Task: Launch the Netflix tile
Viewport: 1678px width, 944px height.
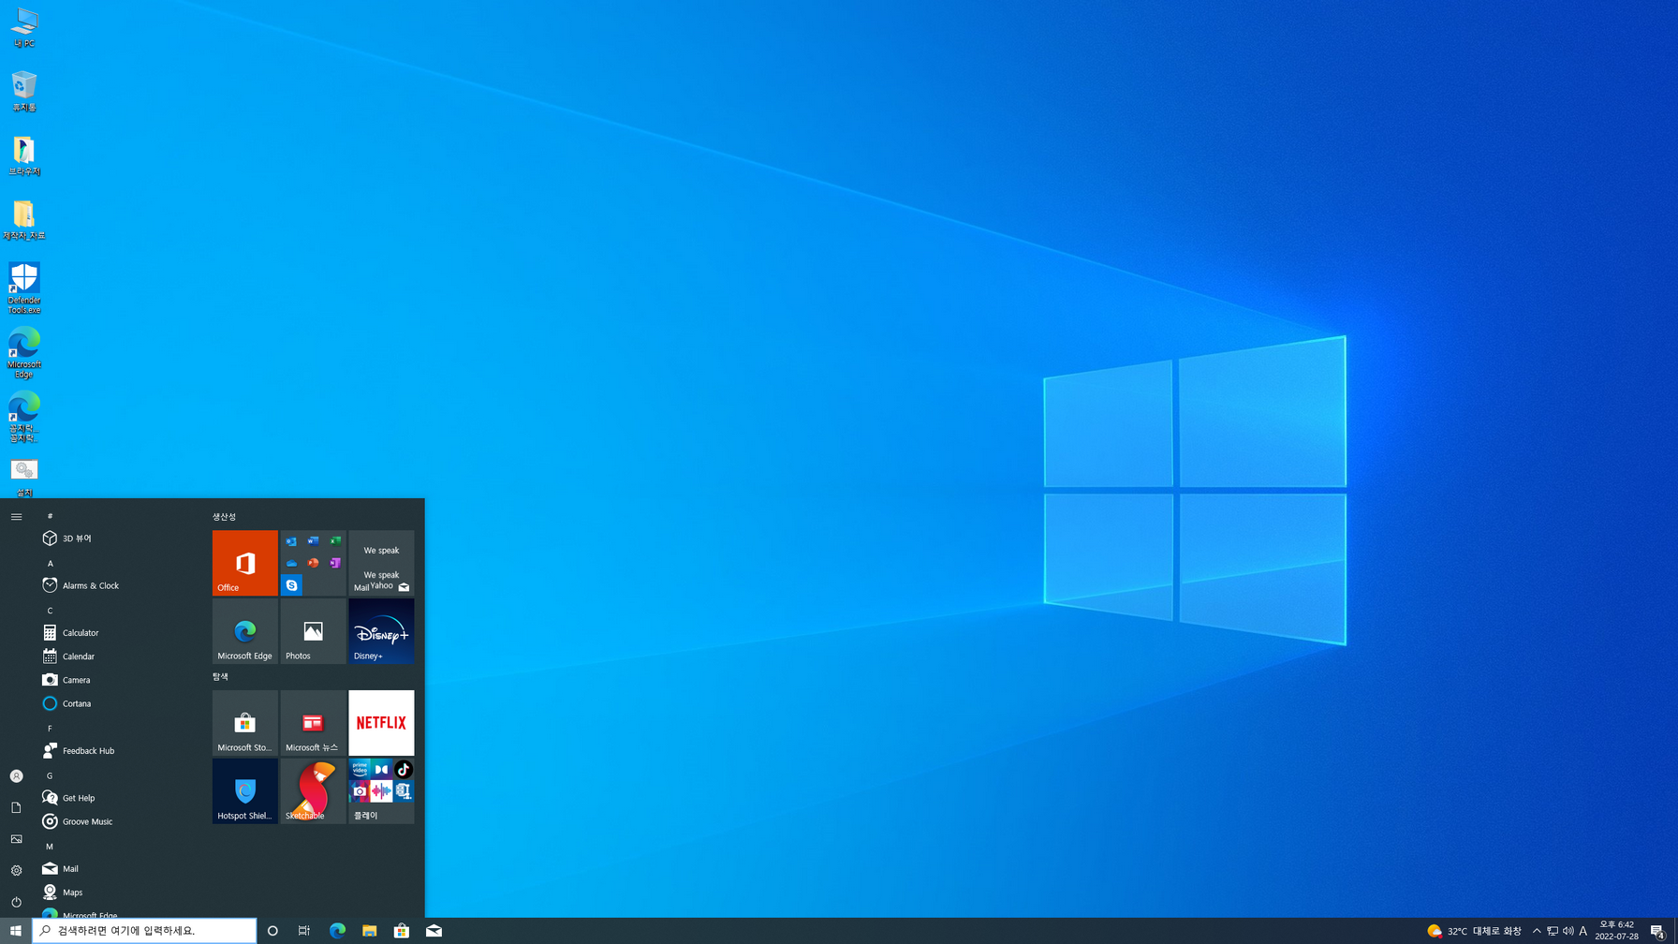Action: click(381, 723)
